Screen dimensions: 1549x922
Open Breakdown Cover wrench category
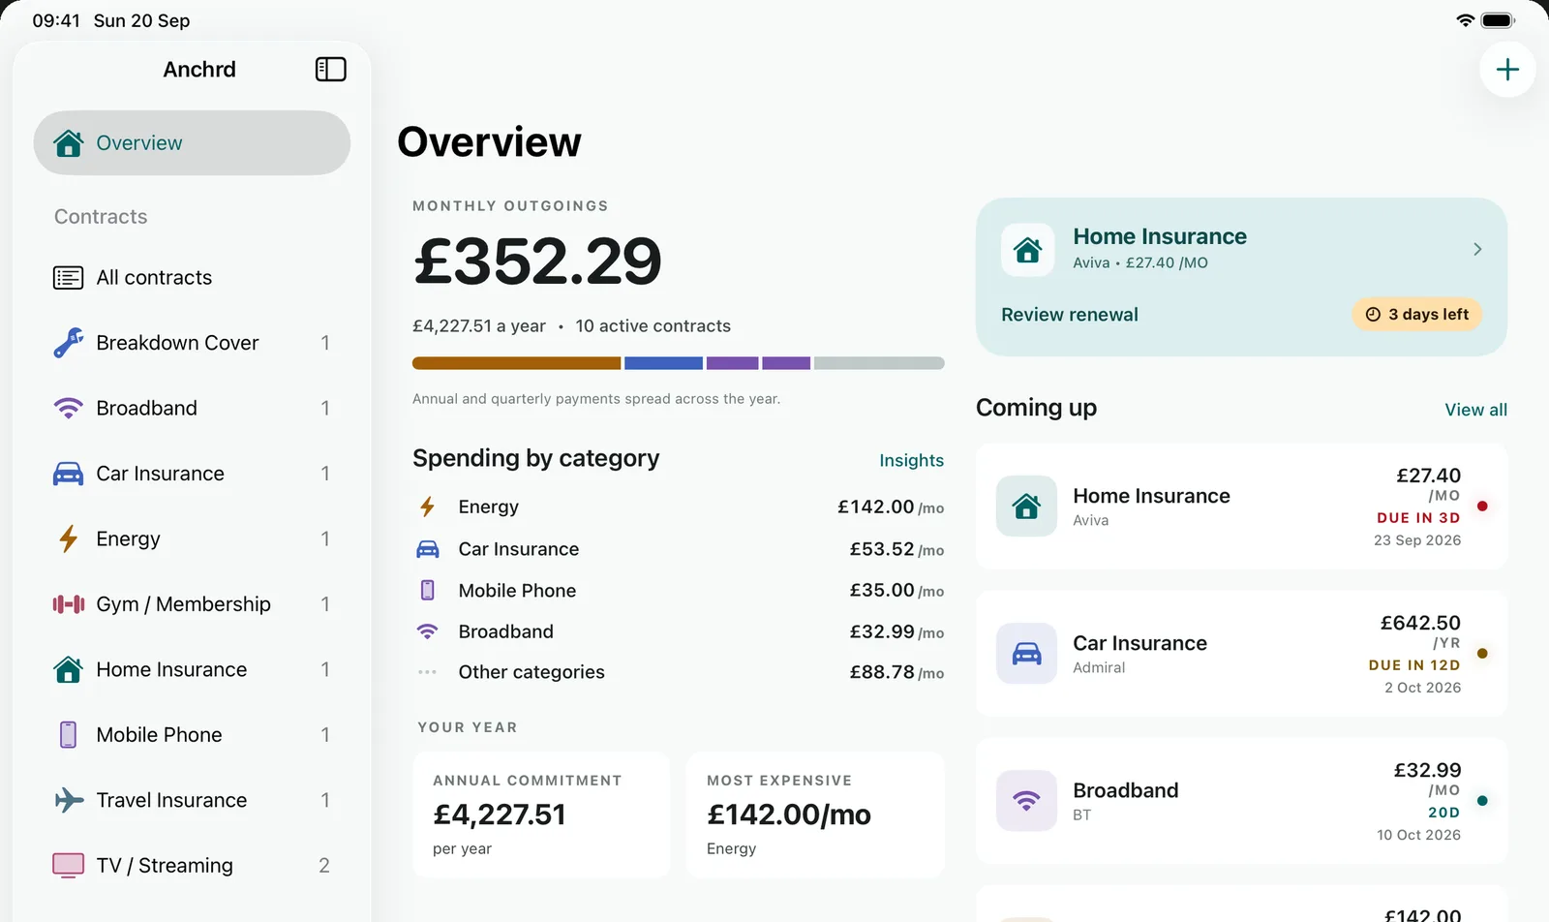(192, 343)
